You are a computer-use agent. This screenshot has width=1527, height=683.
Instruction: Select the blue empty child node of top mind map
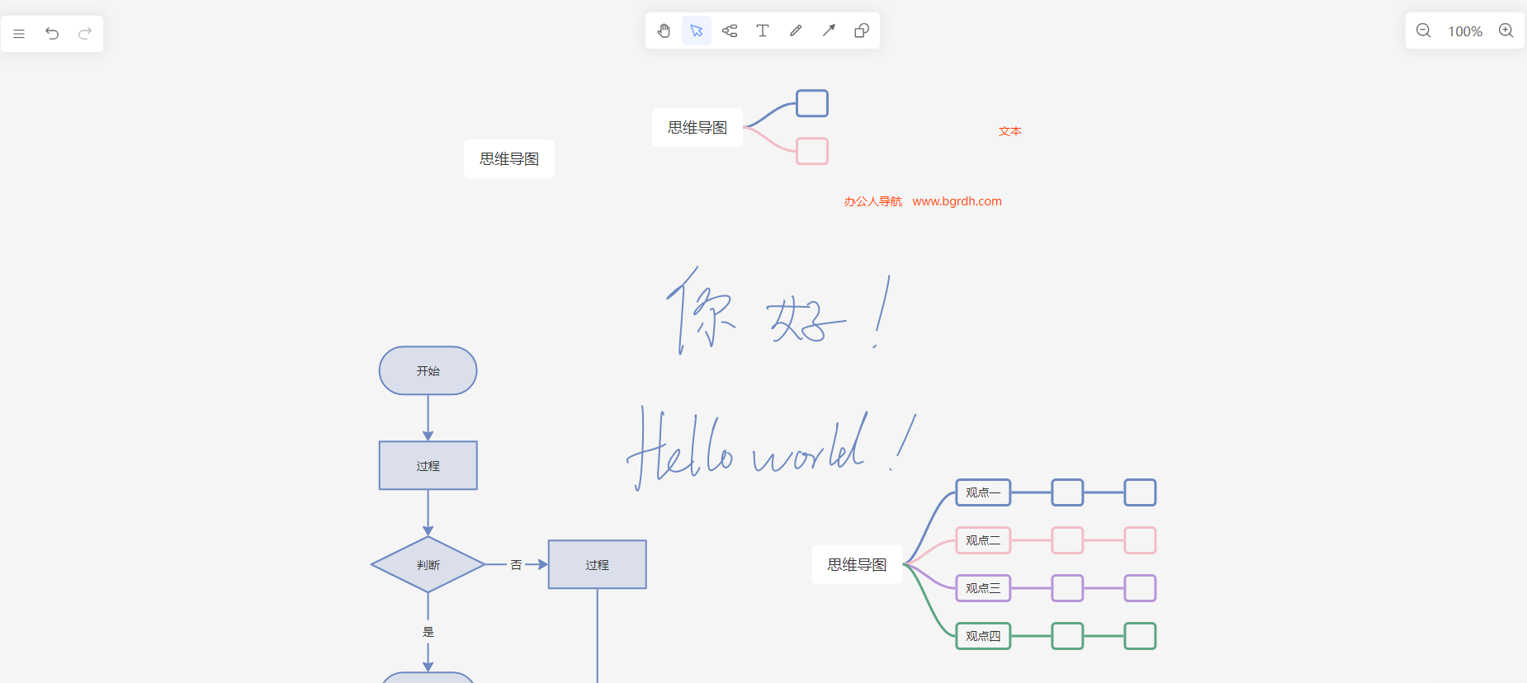pos(812,103)
